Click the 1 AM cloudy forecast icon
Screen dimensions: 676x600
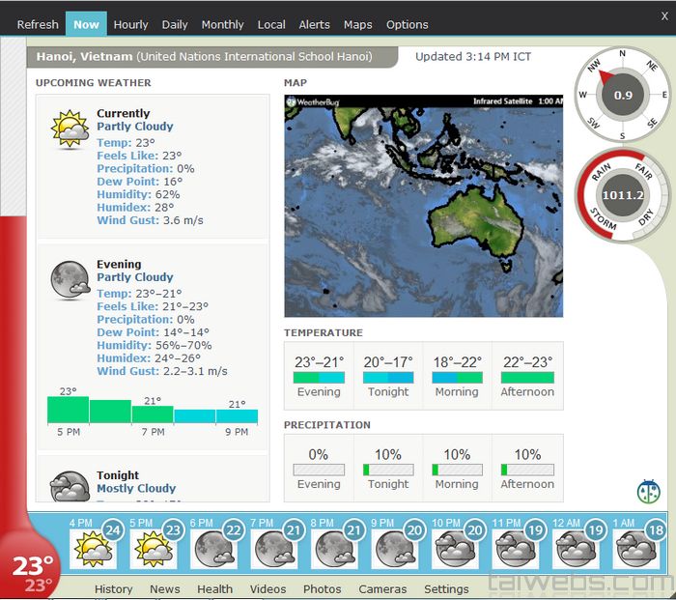(635, 549)
